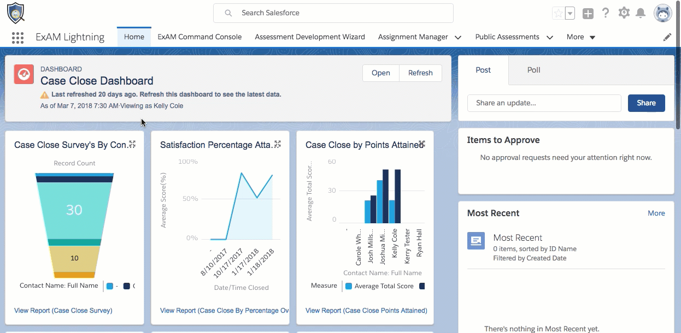
Task: Click the Record Count label
Action: (74, 163)
